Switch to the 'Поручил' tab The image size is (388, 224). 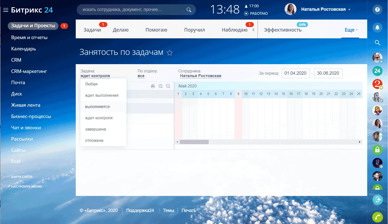[194, 30]
